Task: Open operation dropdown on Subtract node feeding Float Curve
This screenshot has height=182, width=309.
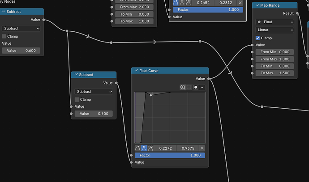Action: click(x=94, y=92)
